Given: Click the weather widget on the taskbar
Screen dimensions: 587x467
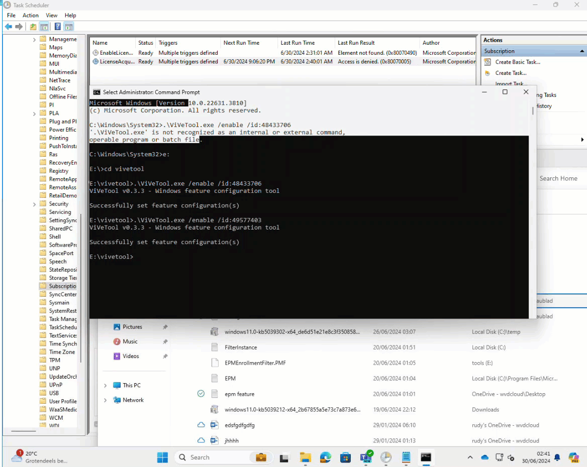Looking at the screenshot, I should [39, 457].
